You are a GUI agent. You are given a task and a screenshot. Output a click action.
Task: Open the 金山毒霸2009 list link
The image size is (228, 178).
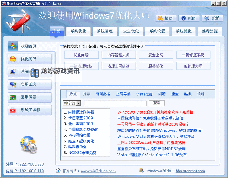click(x=80, y=124)
